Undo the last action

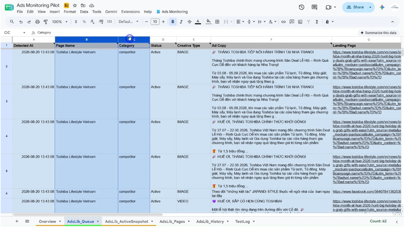[x=21, y=22]
